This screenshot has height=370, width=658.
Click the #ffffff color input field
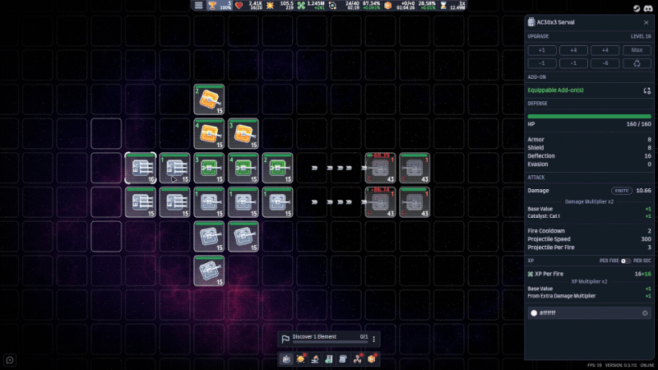click(589, 313)
